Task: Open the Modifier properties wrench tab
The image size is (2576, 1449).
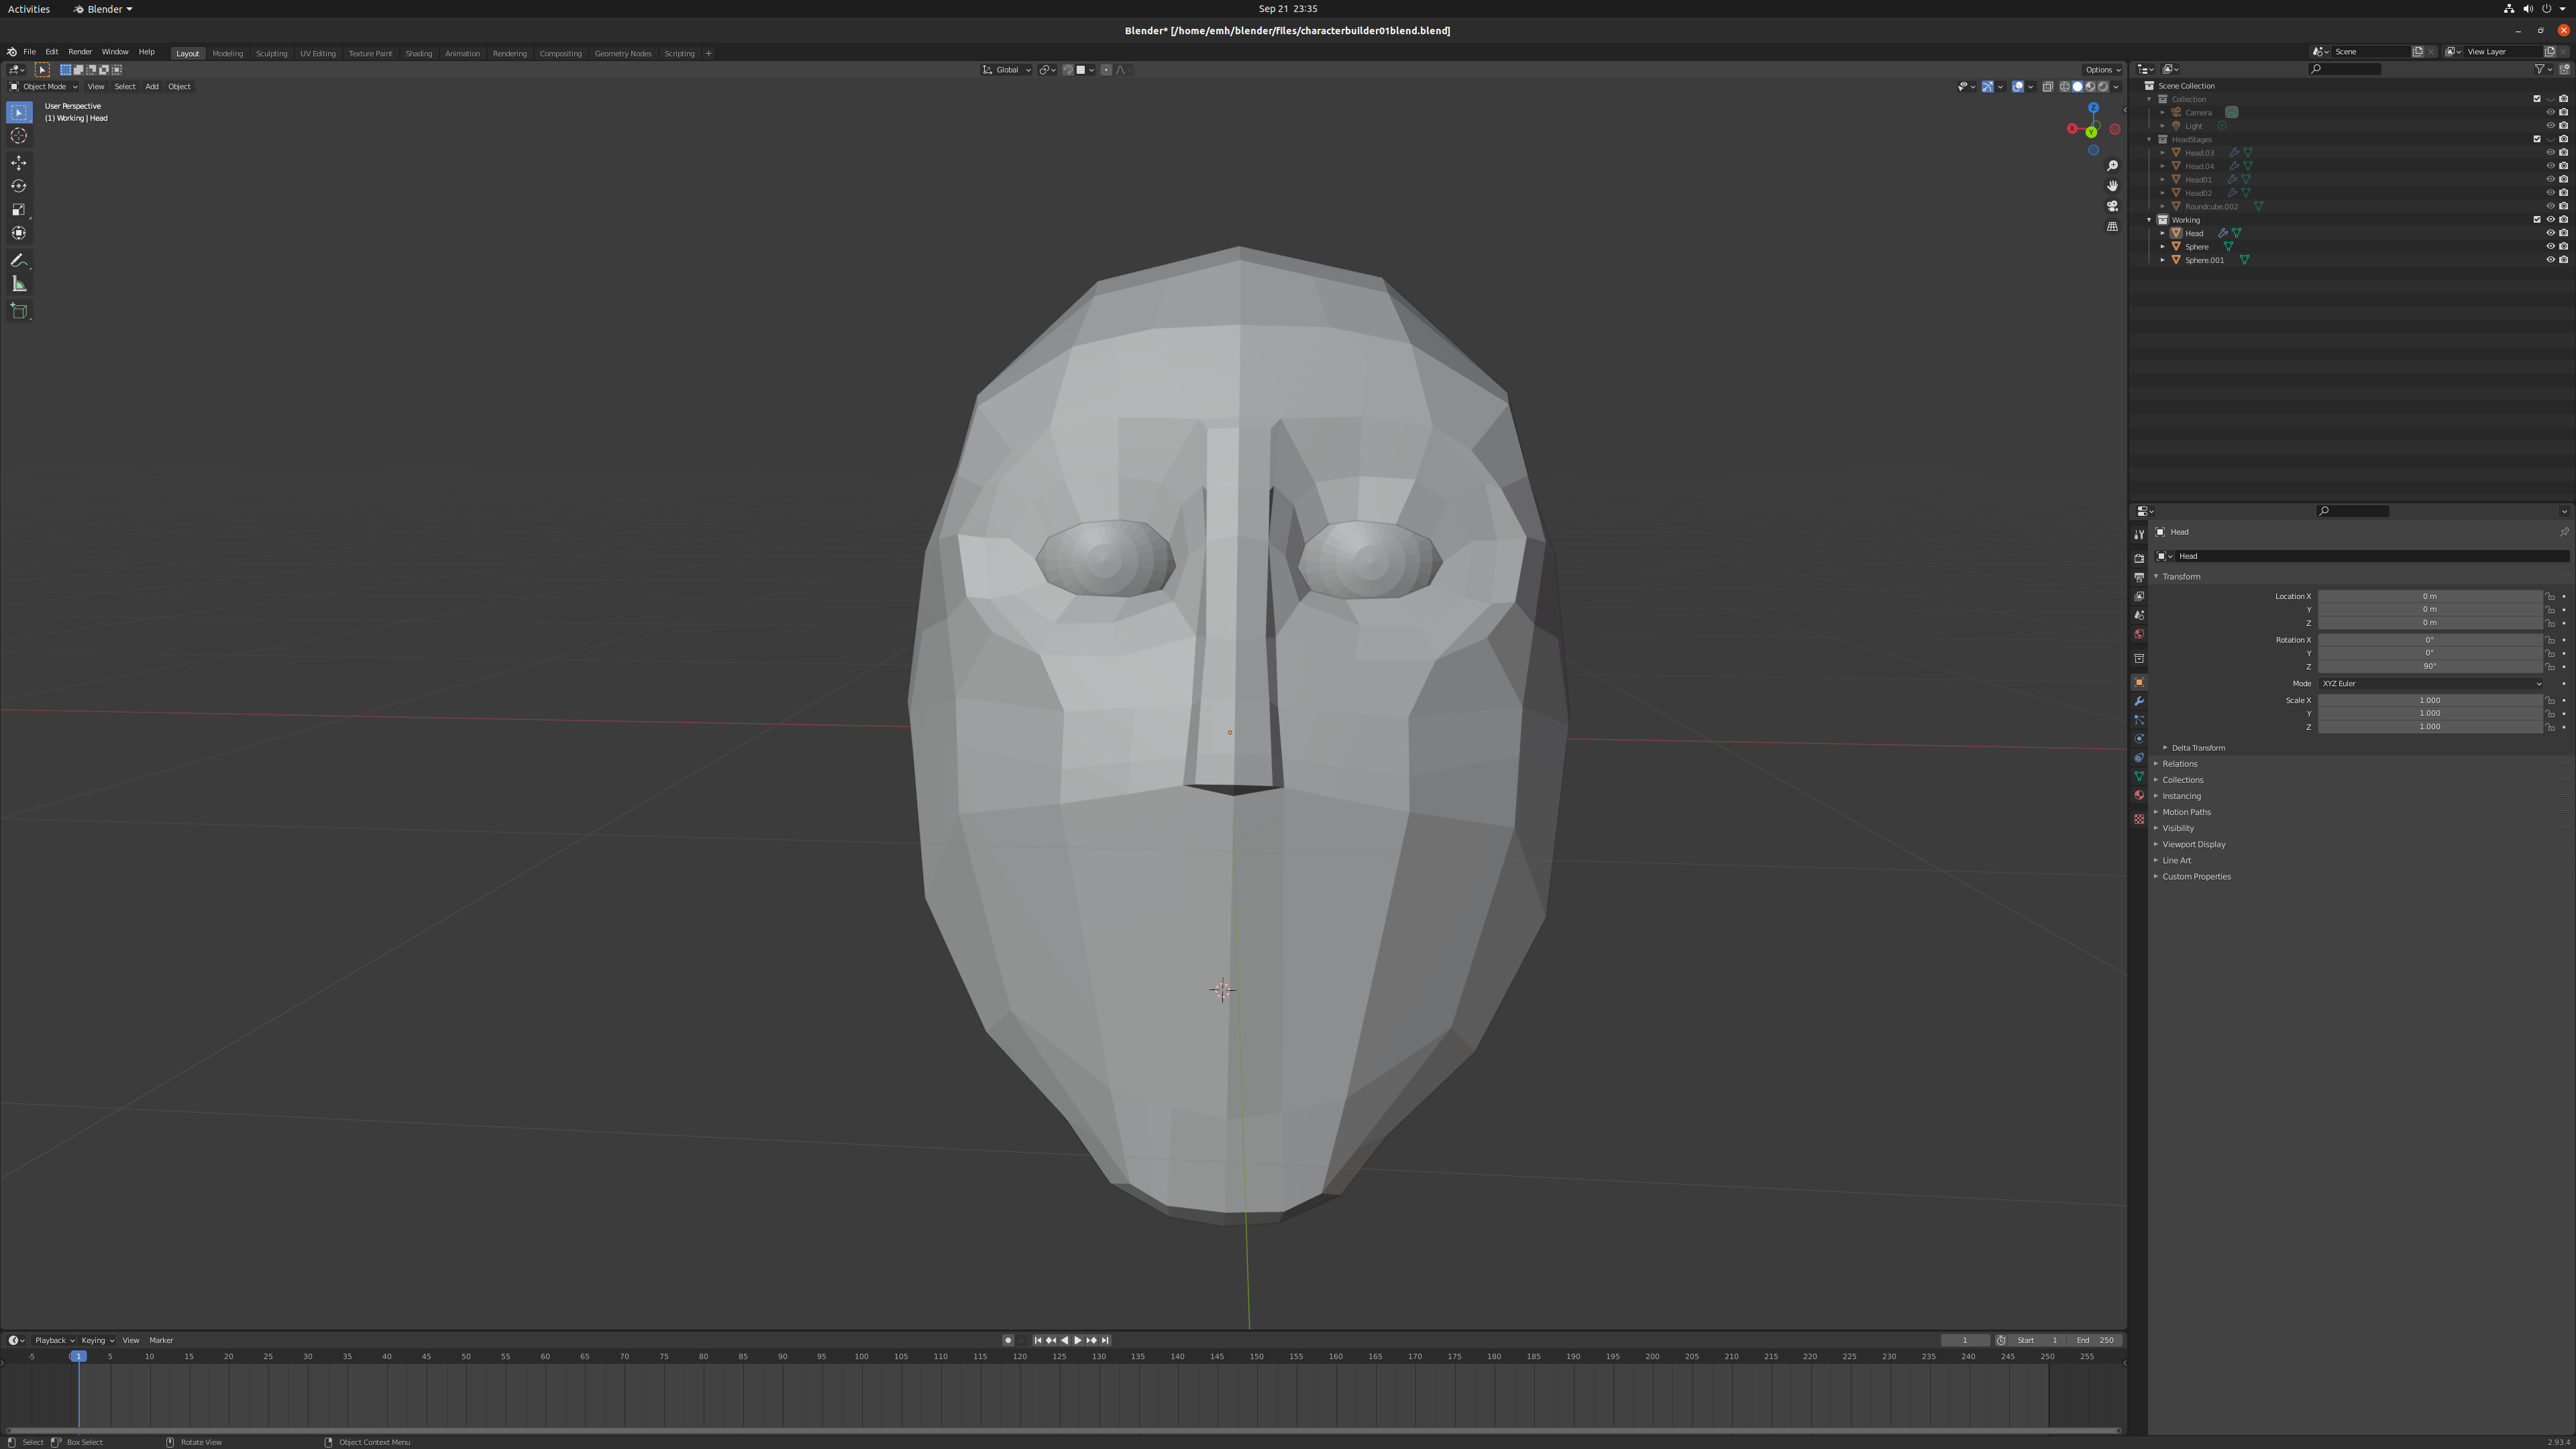Action: click(x=2139, y=701)
